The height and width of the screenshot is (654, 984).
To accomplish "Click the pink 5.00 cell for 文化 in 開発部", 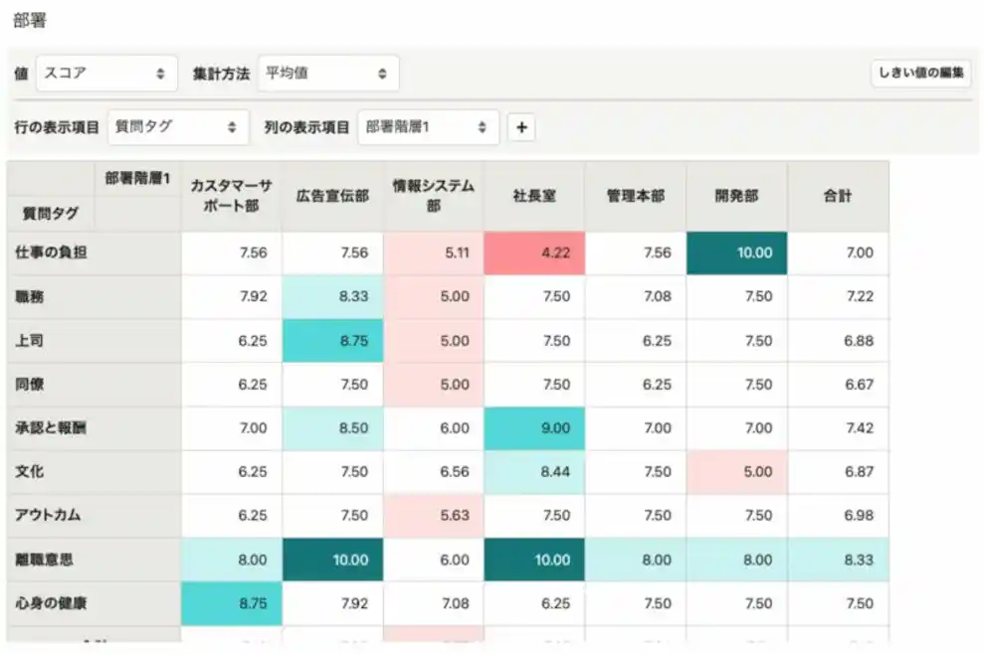I will pos(736,472).
